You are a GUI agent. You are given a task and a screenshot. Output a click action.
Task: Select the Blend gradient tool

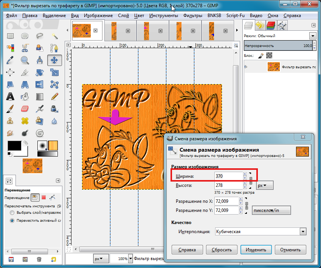click(x=40, y=96)
